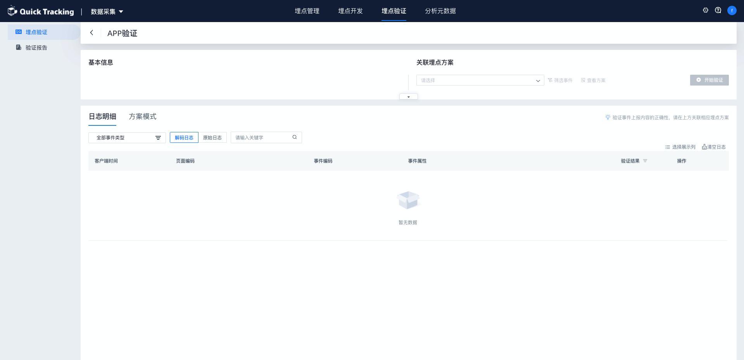Click the 筛选事件 link
The height and width of the screenshot is (360, 744).
560,80
